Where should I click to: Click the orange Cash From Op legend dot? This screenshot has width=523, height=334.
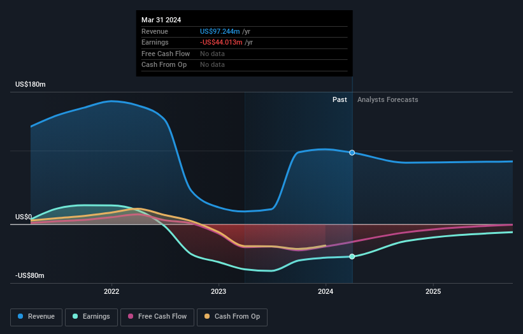pos(207,316)
